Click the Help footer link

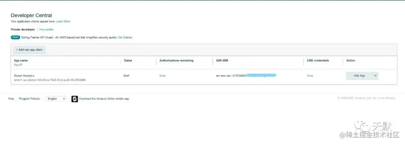(x=11, y=99)
